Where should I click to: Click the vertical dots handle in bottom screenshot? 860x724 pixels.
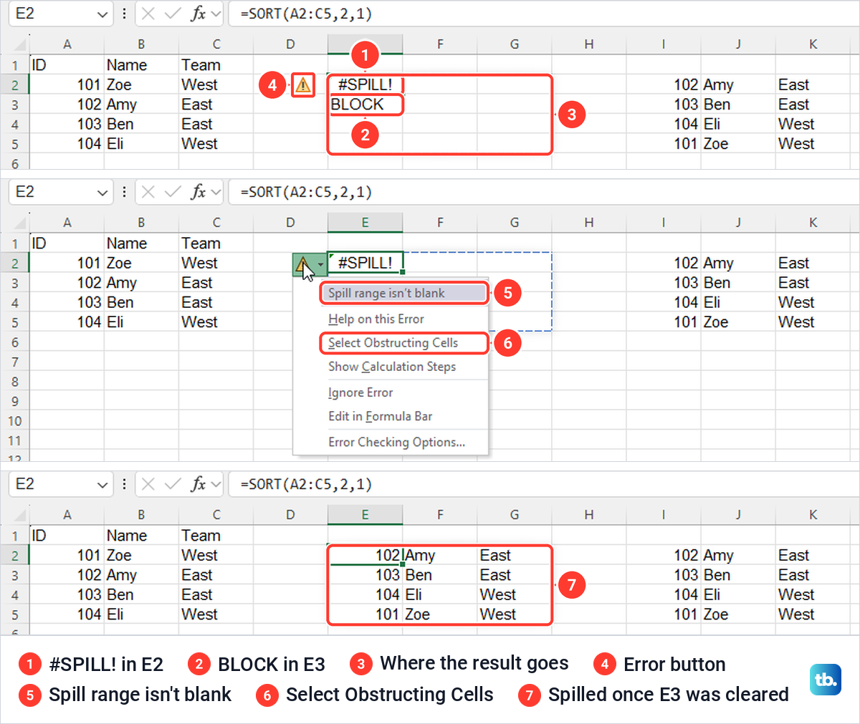pos(124,484)
